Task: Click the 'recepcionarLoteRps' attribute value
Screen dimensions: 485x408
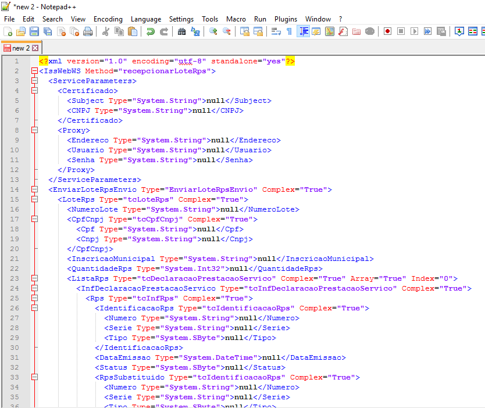Action: 165,71
